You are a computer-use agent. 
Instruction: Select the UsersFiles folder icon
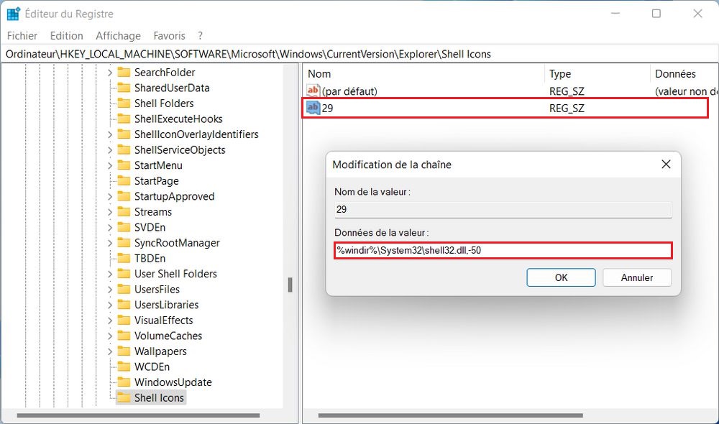pyautogui.click(x=124, y=289)
